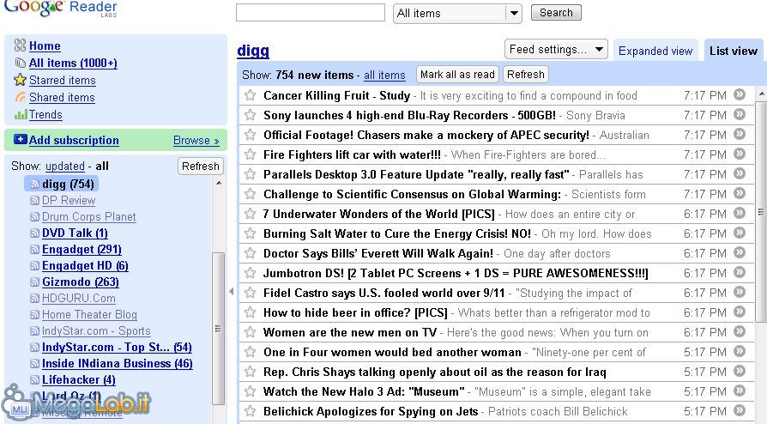Show updated subscriptions only
The height and width of the screenshot is (424, 767).
tap(65, 166)
